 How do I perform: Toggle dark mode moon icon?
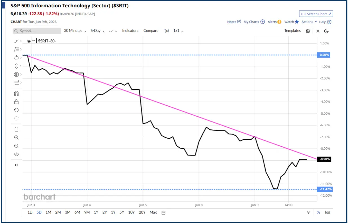pyautogui.click(x=326, y=31)
